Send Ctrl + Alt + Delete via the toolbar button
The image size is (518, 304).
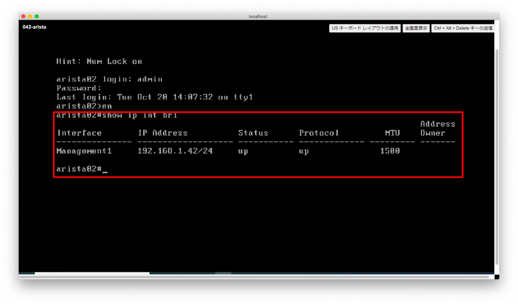point(462,28)
